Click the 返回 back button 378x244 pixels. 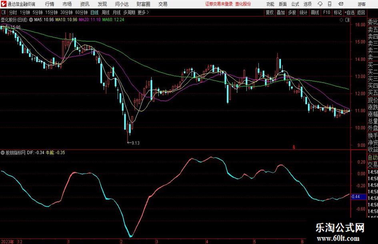click(x=361, y=12)
